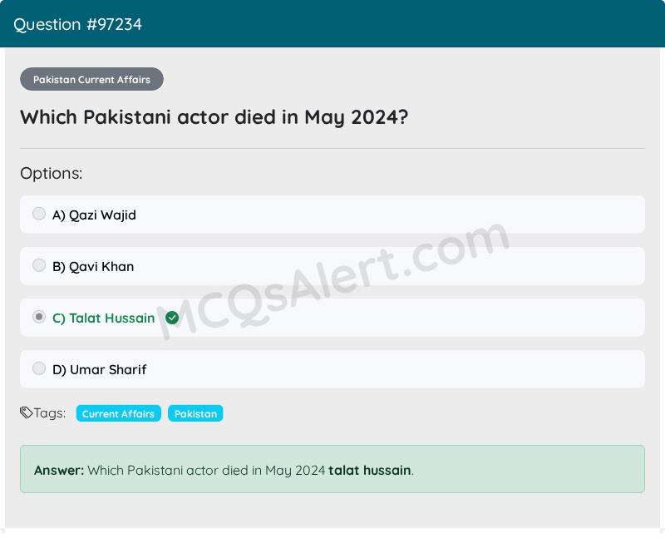Open Pakistan Current Affairs category badge

91,79
